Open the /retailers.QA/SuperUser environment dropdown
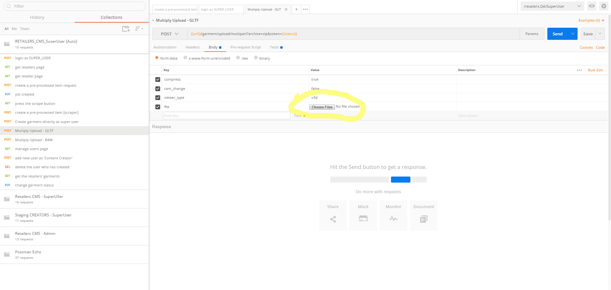This screenshot has width=611, height=290. pyautogui.click(x=552, y=6)
